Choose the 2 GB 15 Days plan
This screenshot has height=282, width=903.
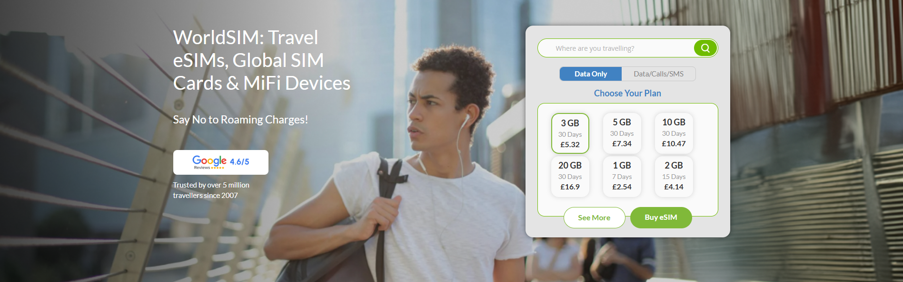[674, 176]
